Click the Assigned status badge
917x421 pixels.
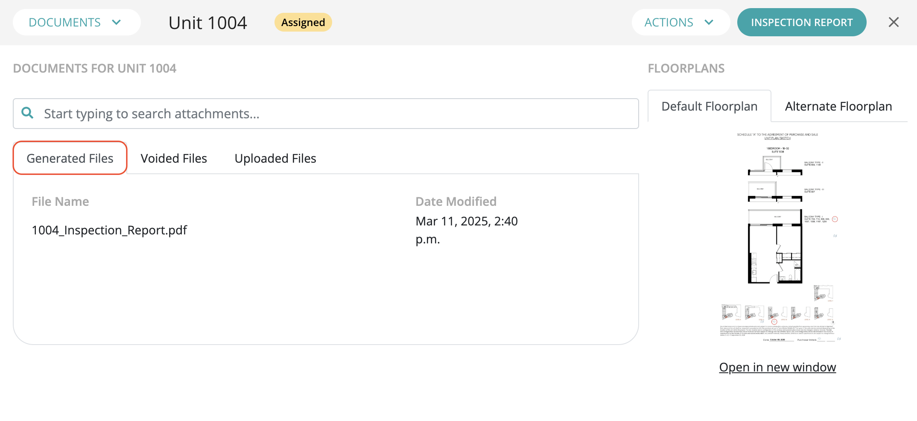pyautogui.click(x=303, y=22)
